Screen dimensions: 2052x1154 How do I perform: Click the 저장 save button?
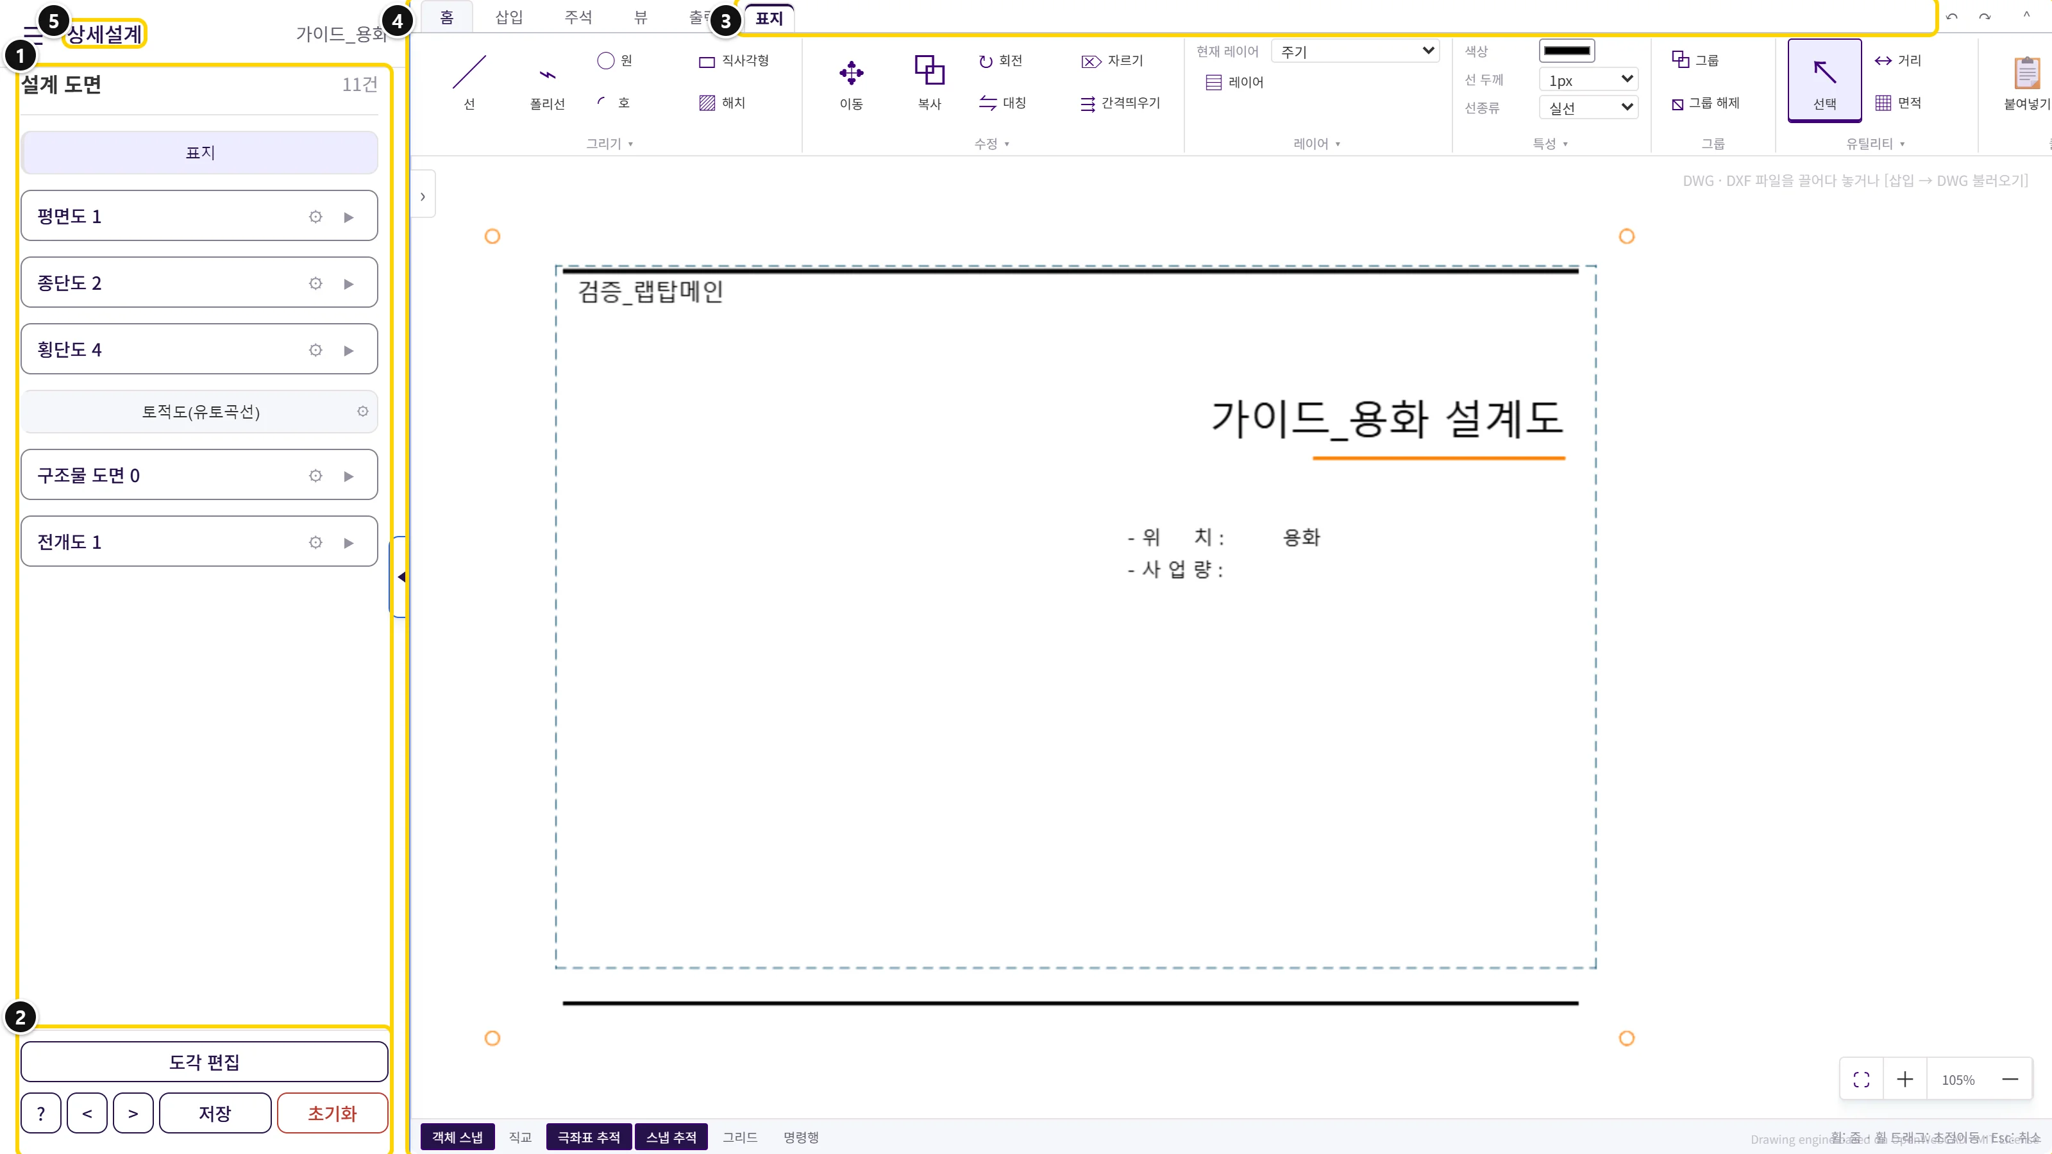(215, 1112)
